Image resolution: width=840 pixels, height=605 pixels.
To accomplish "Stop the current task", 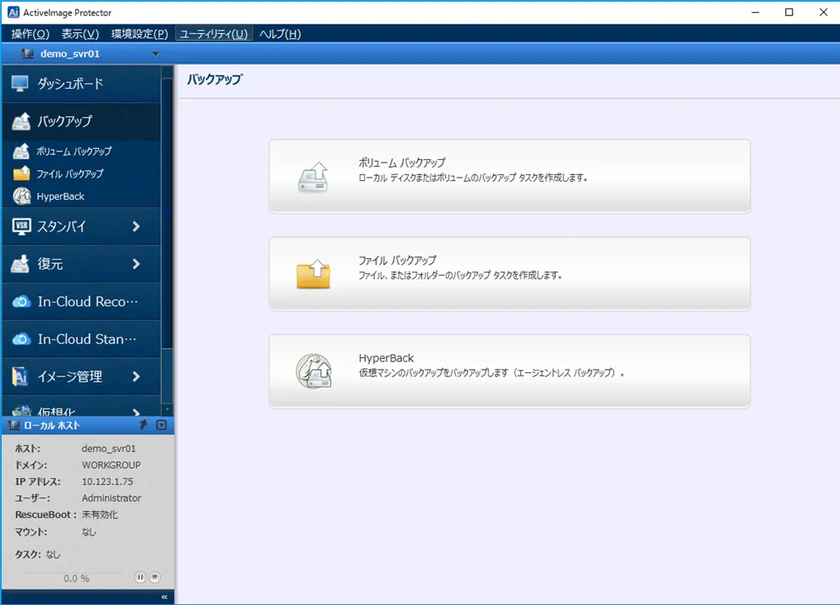I will 155,577.
